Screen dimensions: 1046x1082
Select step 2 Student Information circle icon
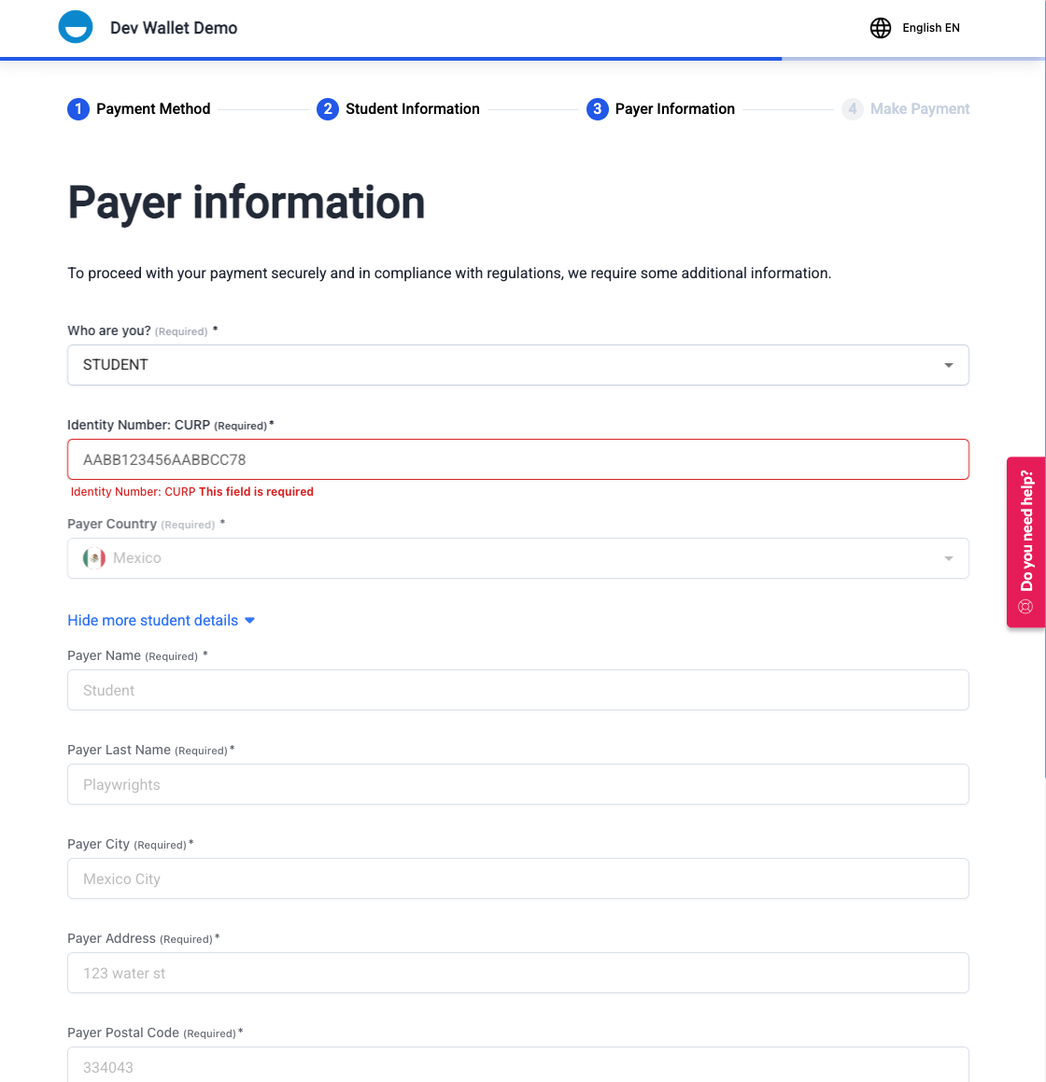(328, 109)
